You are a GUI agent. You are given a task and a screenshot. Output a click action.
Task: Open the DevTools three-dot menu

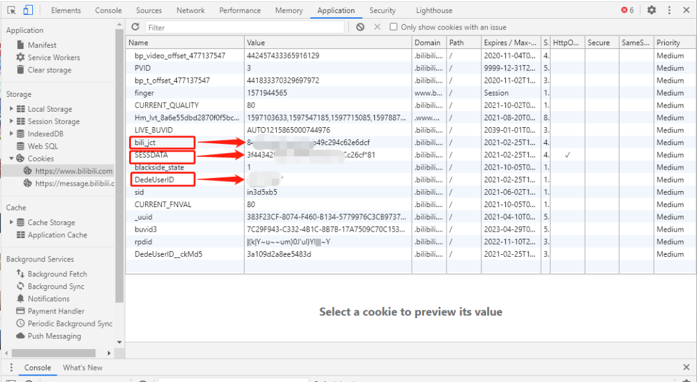(669, 10)
